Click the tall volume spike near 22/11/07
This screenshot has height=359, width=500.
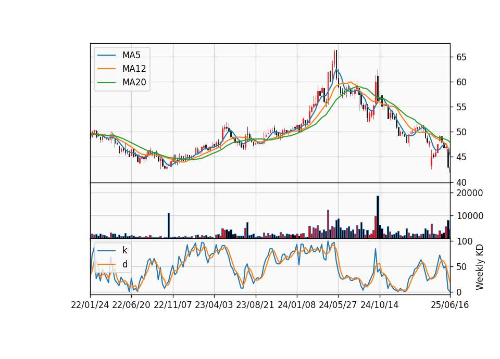click(169, 225)
